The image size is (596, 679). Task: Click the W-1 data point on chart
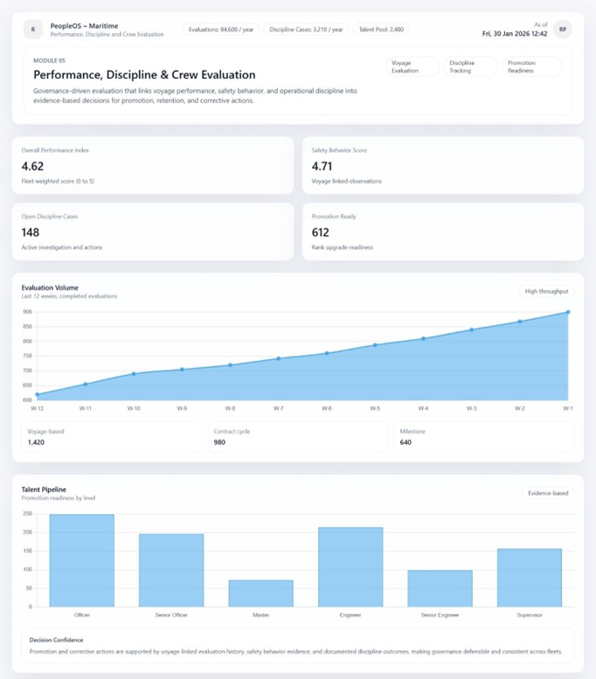pos(568,312)
